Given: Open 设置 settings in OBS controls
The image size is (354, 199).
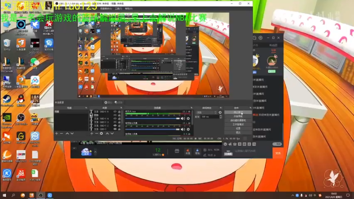Looking at the screenshot, I should [238, 129].
